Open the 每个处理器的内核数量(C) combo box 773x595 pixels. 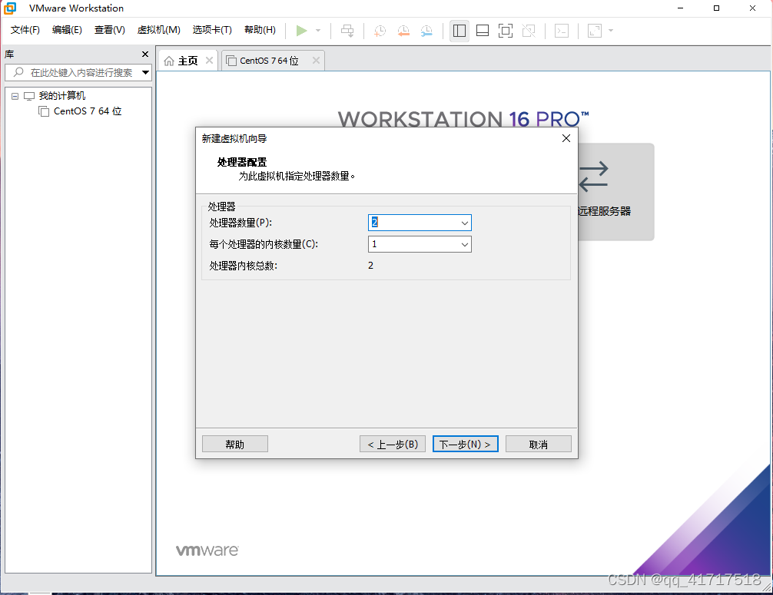(x=420, y=244)
